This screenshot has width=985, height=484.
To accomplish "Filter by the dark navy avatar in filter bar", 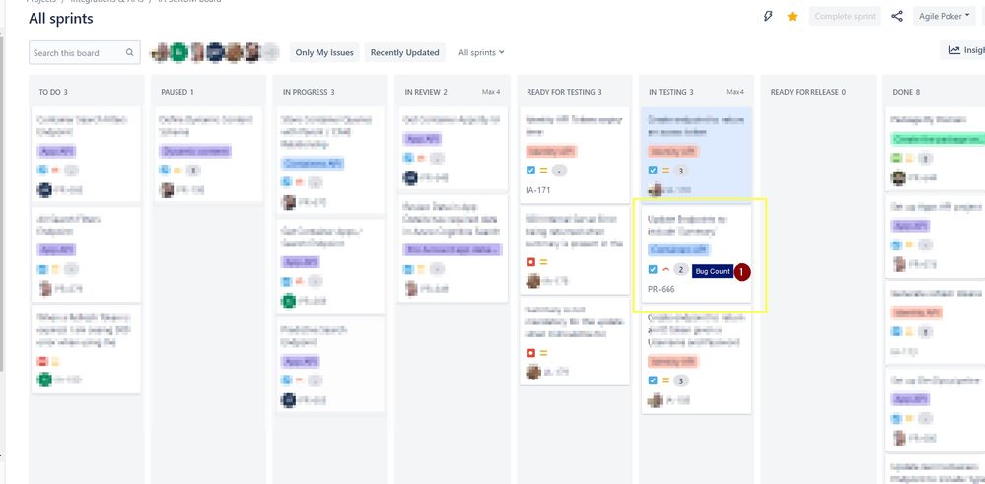I will [x=216, y=52].
